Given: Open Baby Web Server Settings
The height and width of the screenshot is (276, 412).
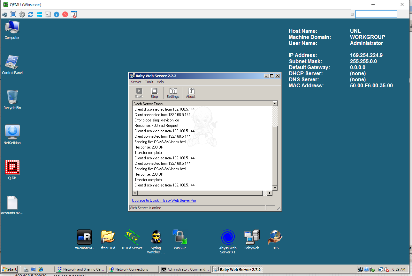Looking at the screenshot, I should tap(173, 93).
